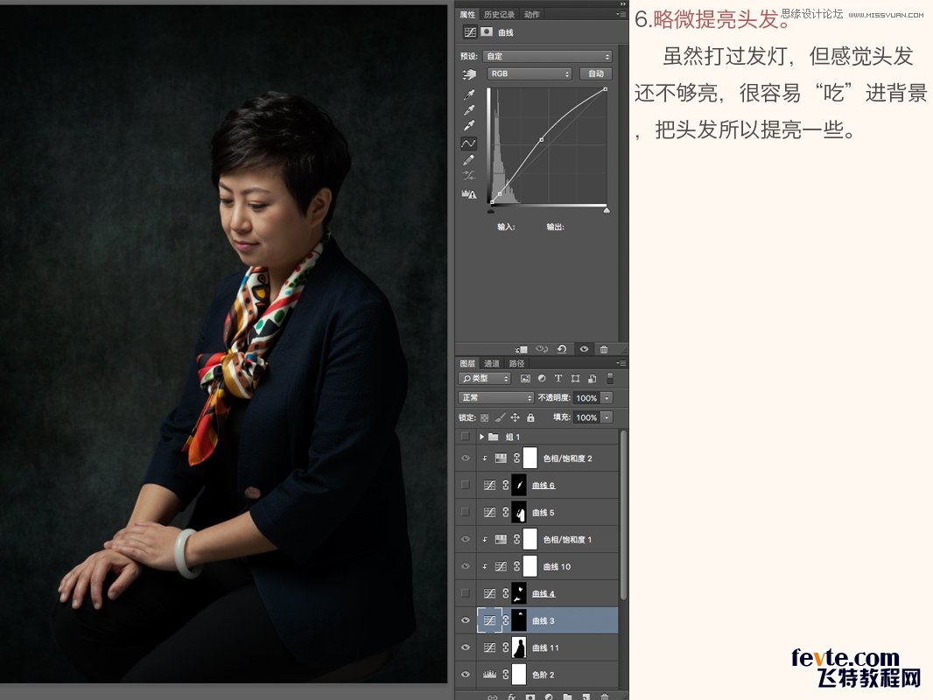Open the Properties panel flyout menu
933x700 pixels.
(621, 14)
